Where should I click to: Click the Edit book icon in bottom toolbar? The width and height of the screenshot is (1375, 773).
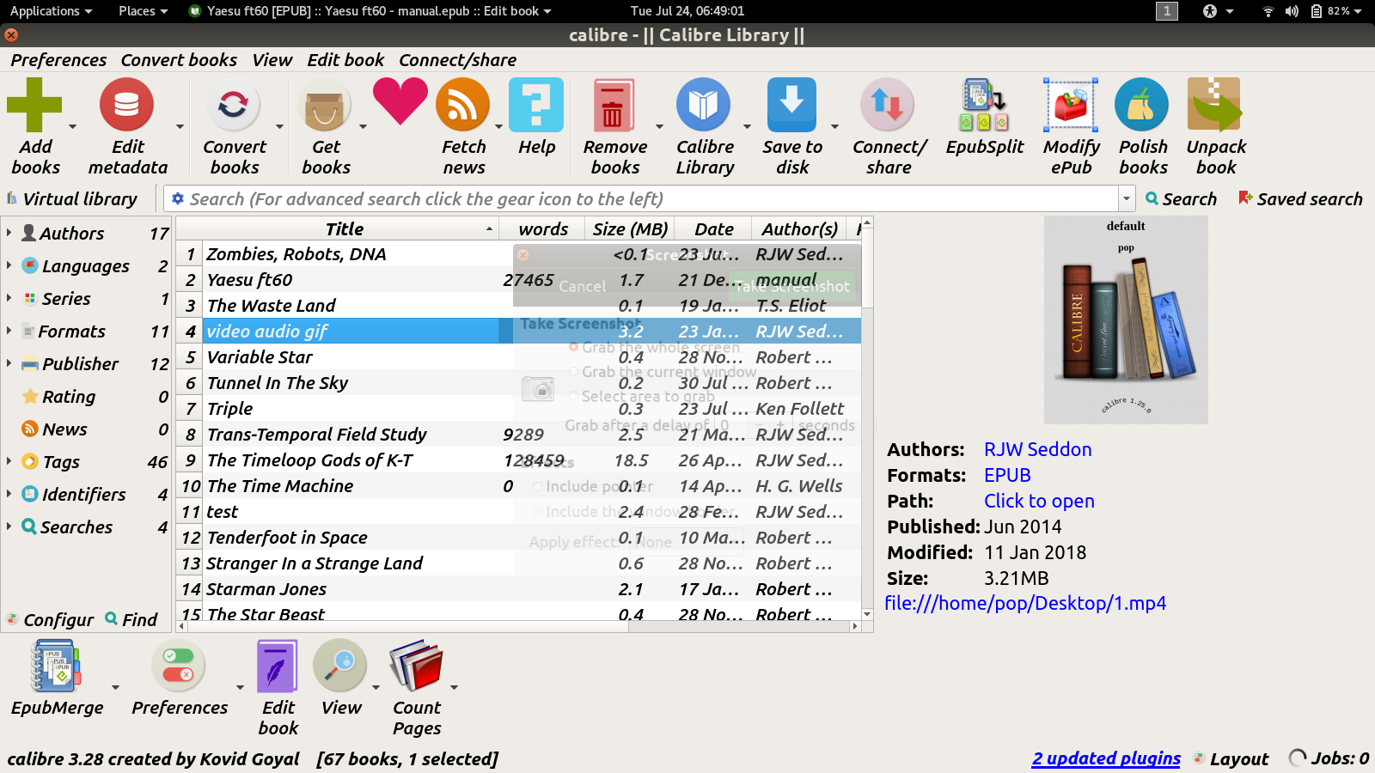coord(278,666)
